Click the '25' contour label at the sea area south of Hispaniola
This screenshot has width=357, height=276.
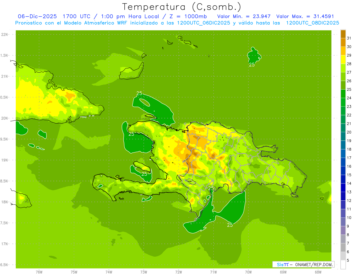(230, 225)
